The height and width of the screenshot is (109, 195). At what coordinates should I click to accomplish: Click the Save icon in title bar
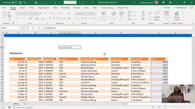click(20, 3)
